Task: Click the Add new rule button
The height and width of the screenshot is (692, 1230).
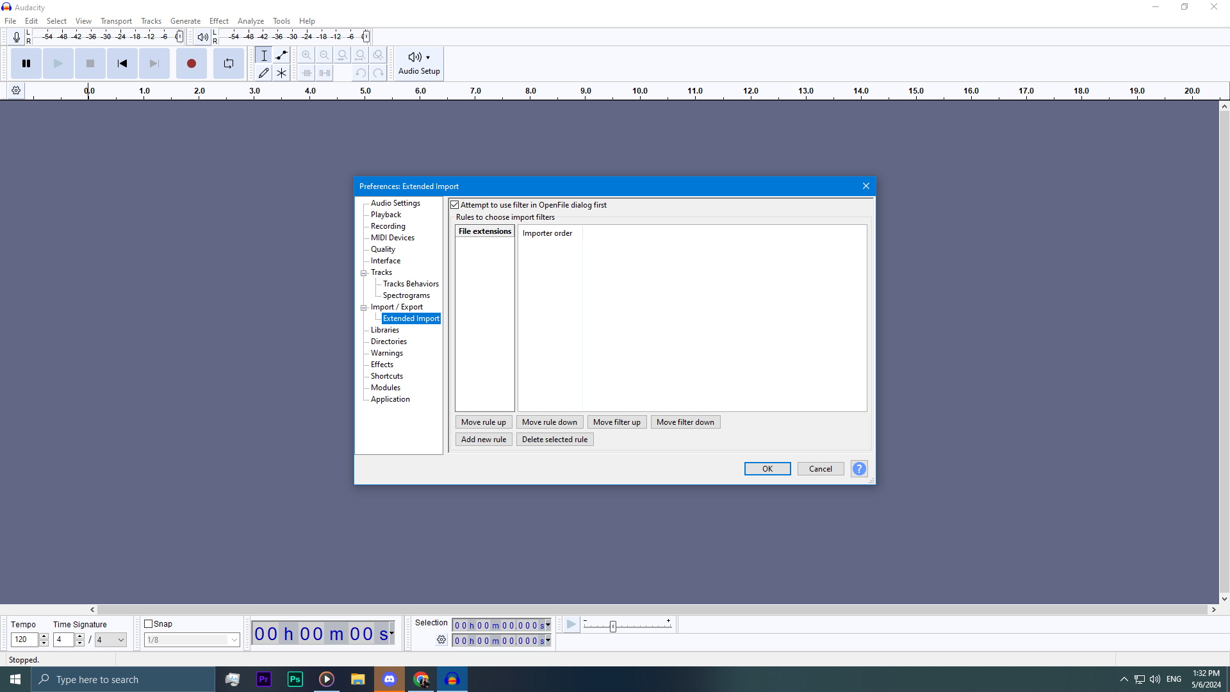Action: pos(483,440)
